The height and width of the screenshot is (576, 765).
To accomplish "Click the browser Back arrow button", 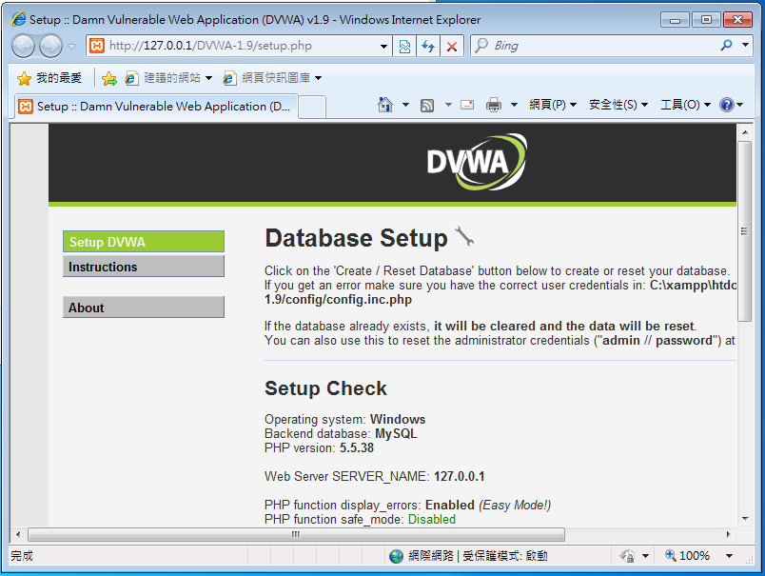I will pos(23,47).
